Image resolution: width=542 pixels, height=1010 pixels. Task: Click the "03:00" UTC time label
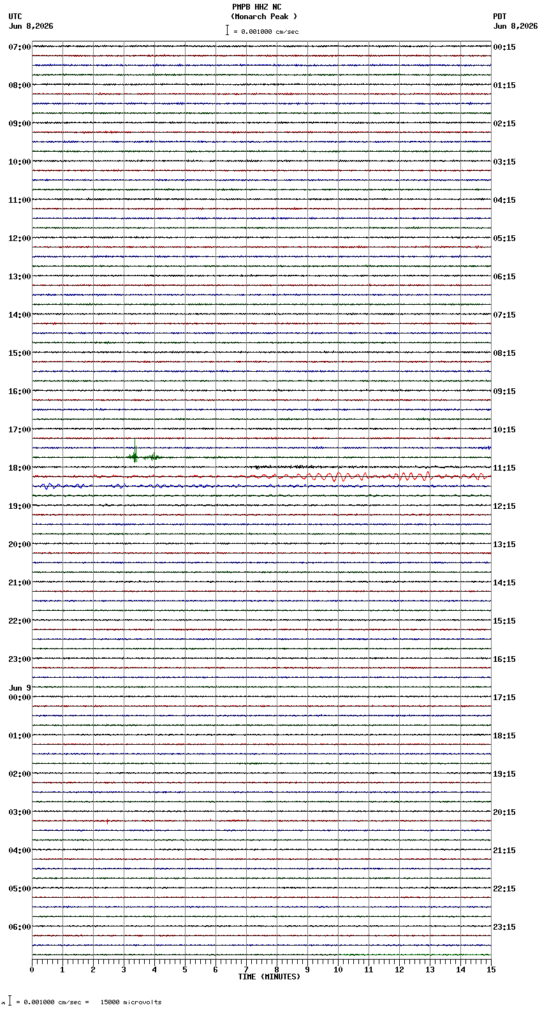point(20,812)
